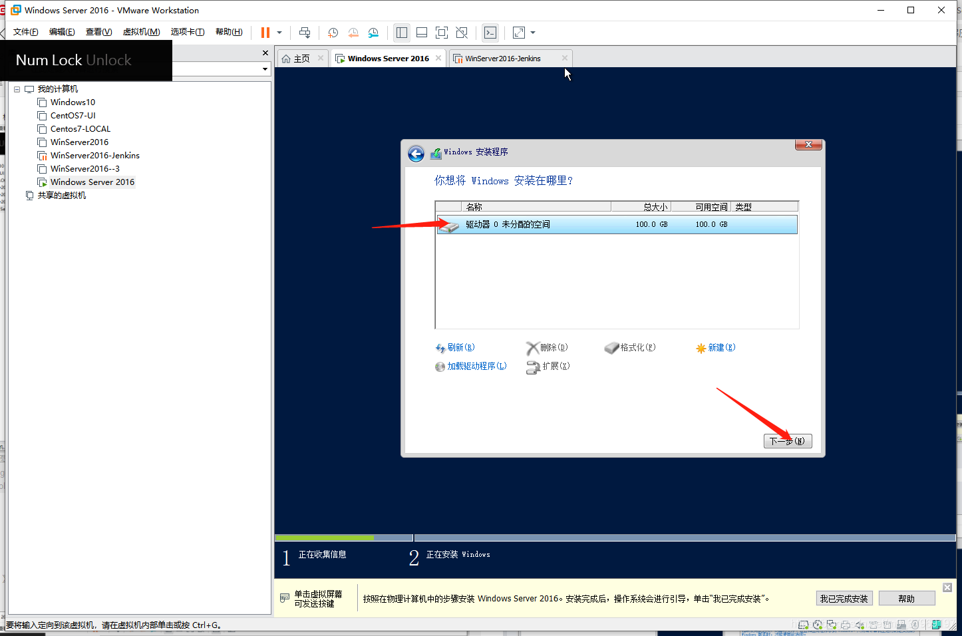Click the 格式化(F) format option
This screenshot has height=636, width=962.
pyautogui.click(x=631, y=347)
